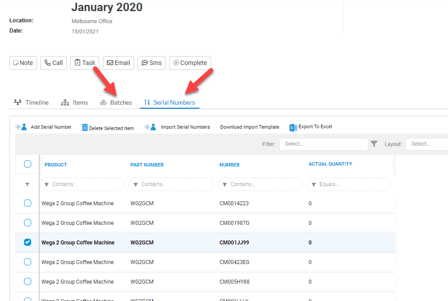Click the Add Serial Number icon

click(x=21, y=127)
